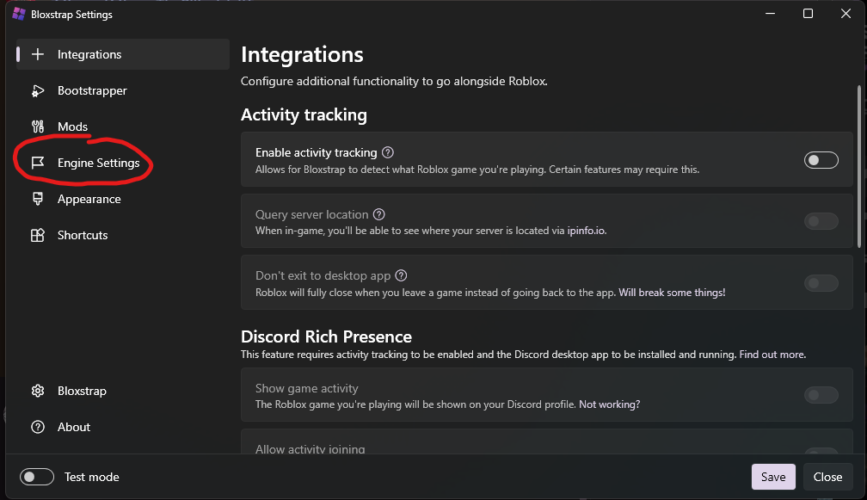The width and height of the screenshot is (867, 500).
Task: Click the Integrations plus icon in sidebar
Action: pos(37,54)
